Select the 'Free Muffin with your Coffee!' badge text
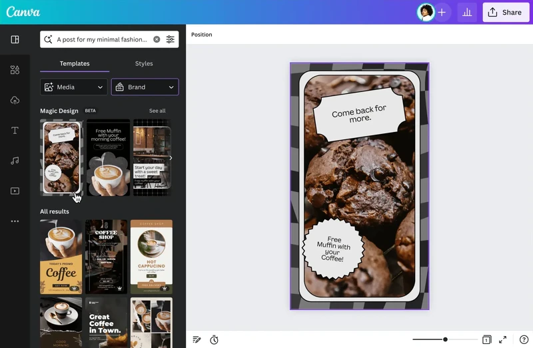The width and height of the screenshot is (533, 348). pyautogui.click(x=333, y=249)
